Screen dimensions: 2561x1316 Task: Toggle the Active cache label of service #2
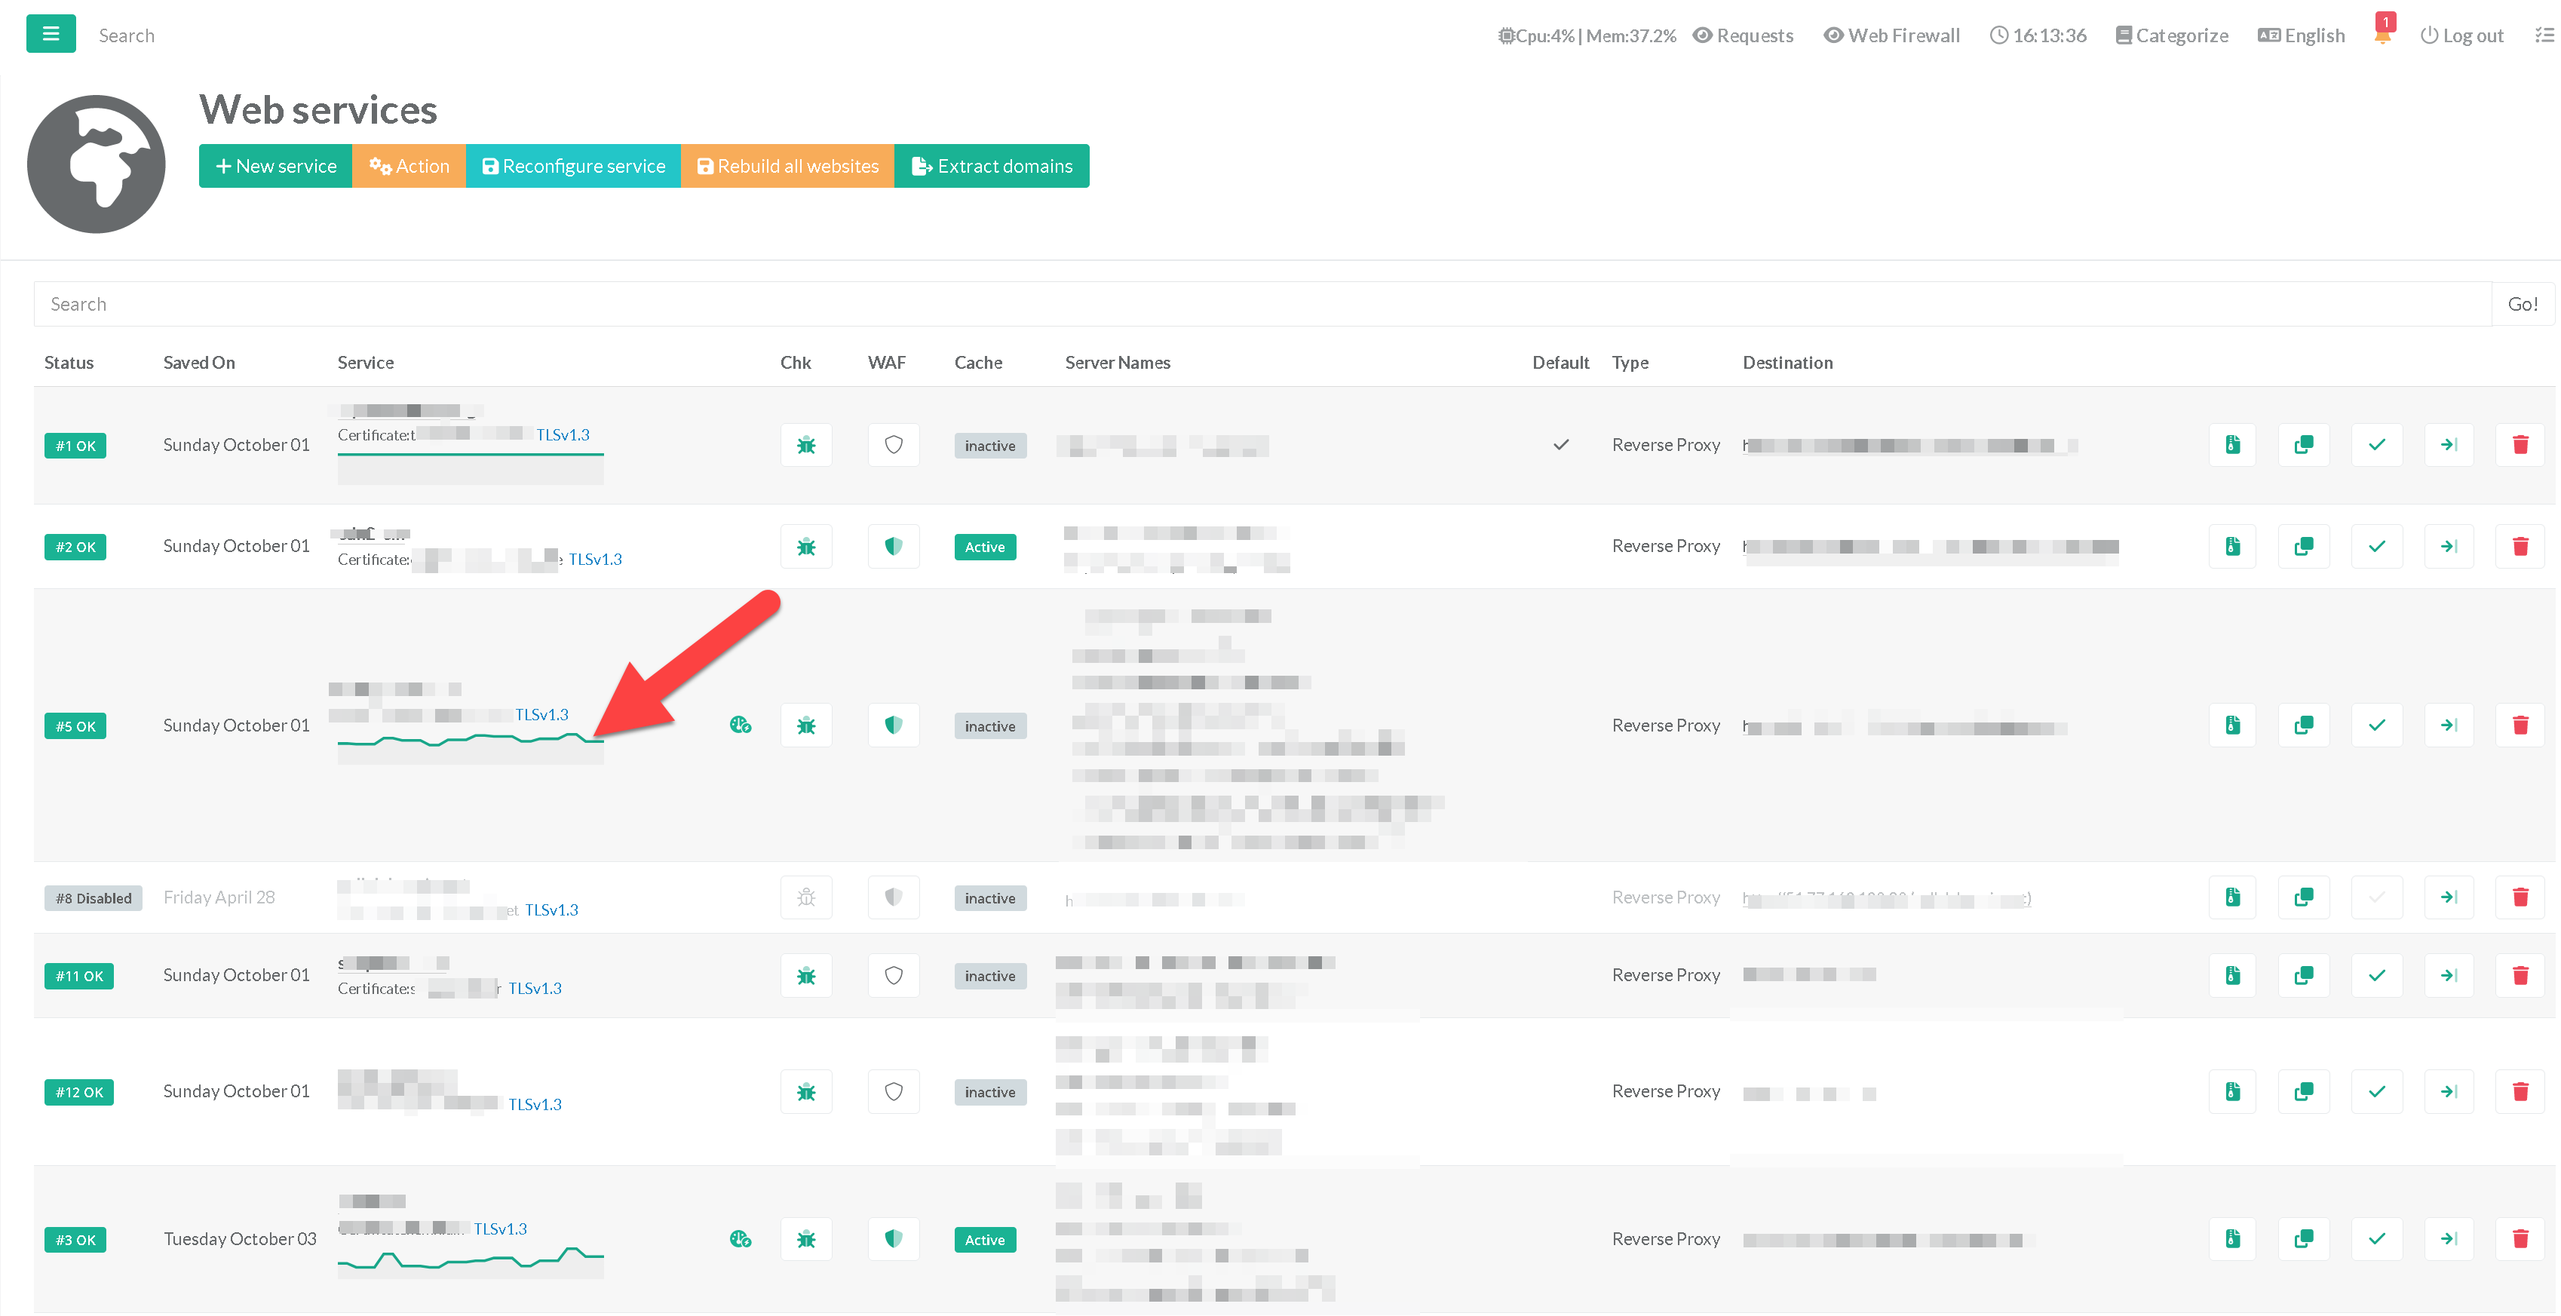click(x=984, y=547)
